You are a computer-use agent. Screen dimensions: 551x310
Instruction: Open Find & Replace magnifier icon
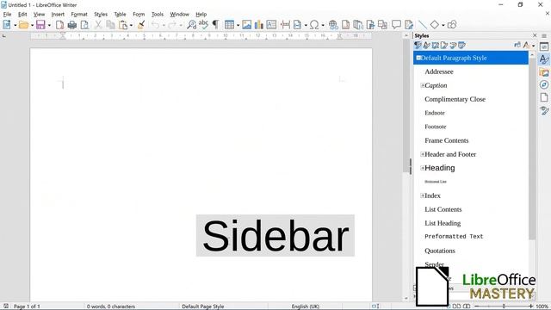click(x=191, y=25)
